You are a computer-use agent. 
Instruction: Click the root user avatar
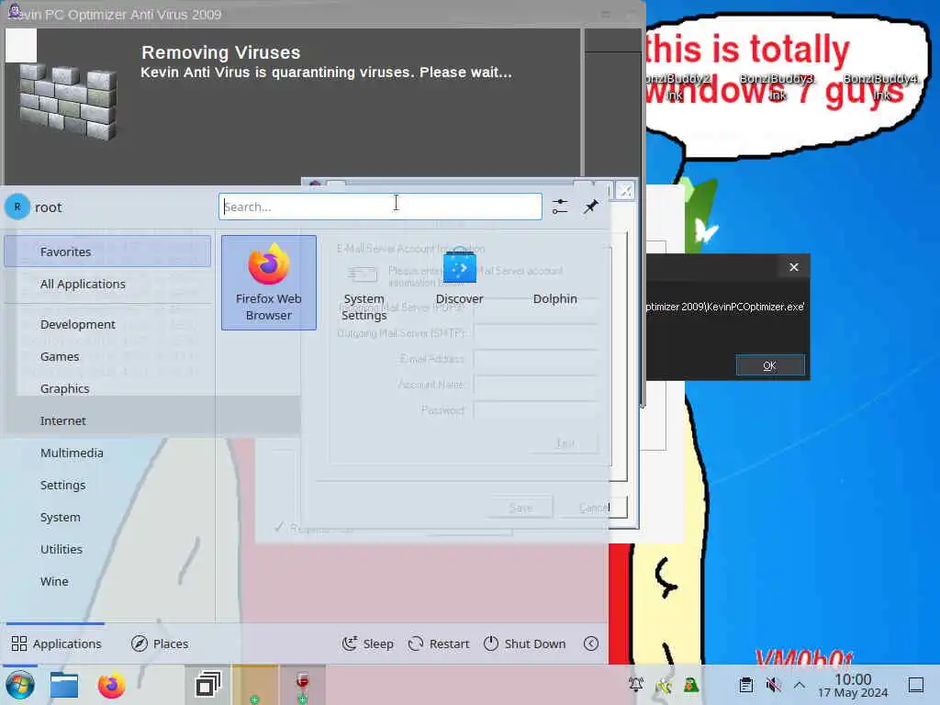17,207
